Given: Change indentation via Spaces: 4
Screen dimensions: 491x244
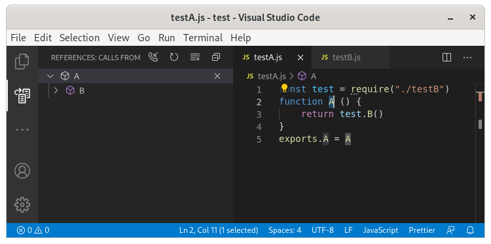Looking at the screenshot, I should pyautogui.click(x=285, y=230).
